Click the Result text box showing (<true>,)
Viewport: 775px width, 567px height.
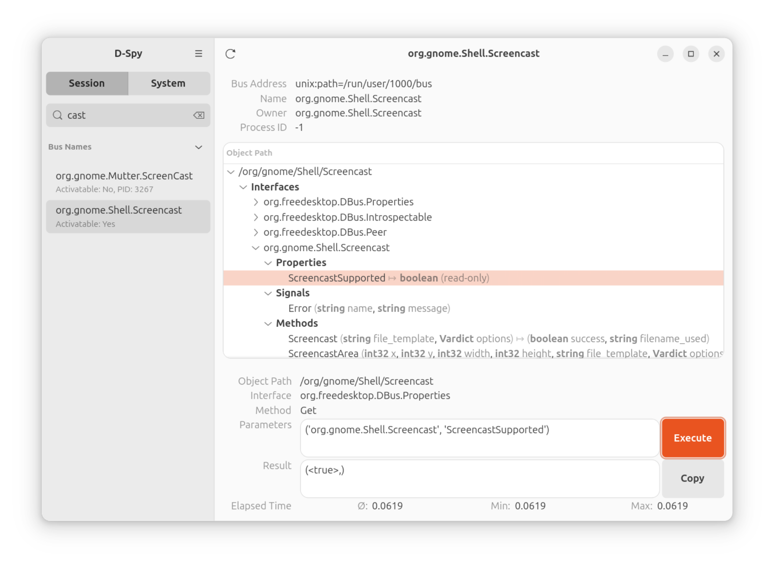pos(480,478)
